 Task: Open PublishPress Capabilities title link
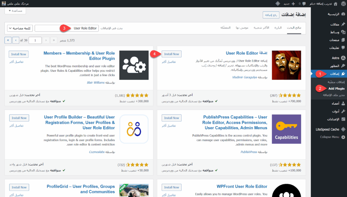point(235,122)
